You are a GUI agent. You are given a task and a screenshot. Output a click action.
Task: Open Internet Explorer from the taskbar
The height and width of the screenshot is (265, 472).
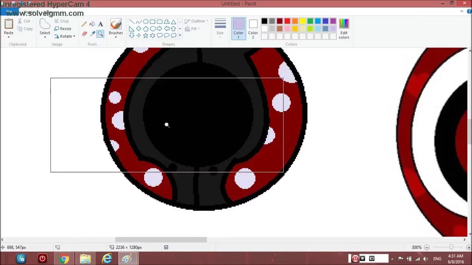(107, 259)
